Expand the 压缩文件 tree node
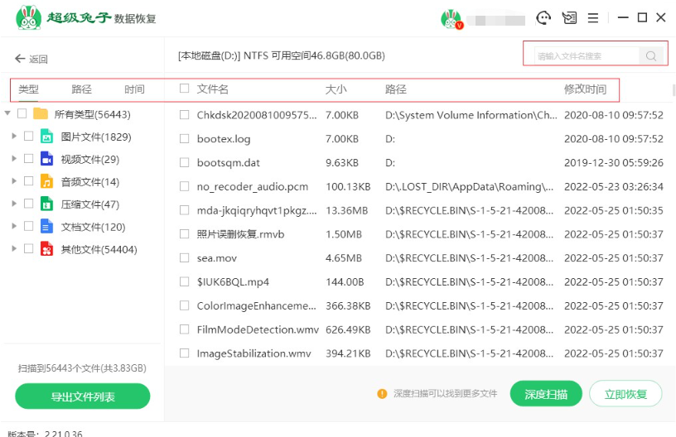Viewport: 676px width, 437px height. [x=14, y=204]
